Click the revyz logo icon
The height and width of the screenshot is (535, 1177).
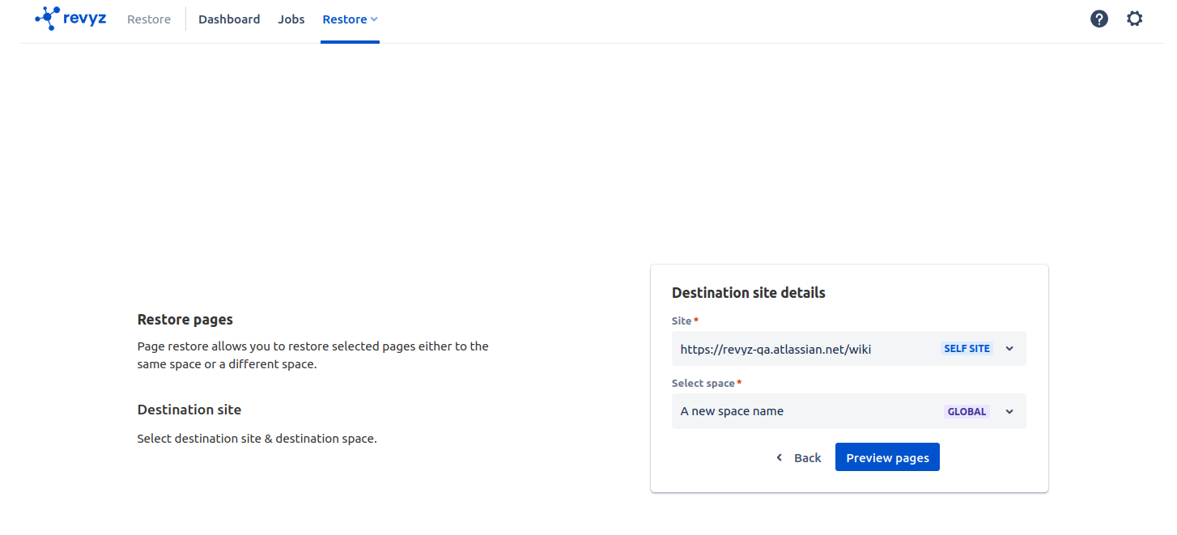47,19
